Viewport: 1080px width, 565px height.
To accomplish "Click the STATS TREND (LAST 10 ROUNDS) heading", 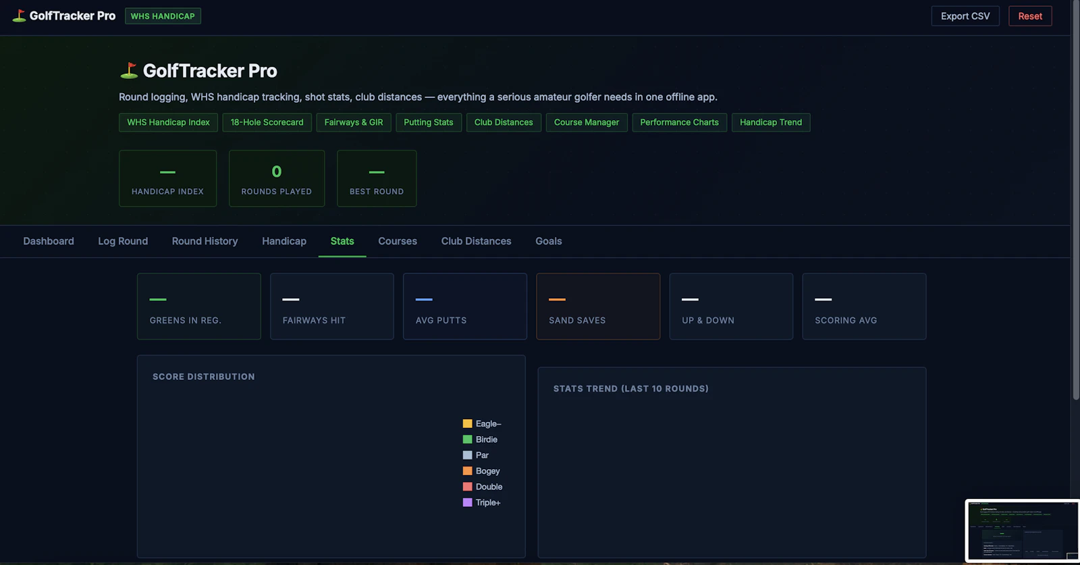I will [x=631, y=389].
